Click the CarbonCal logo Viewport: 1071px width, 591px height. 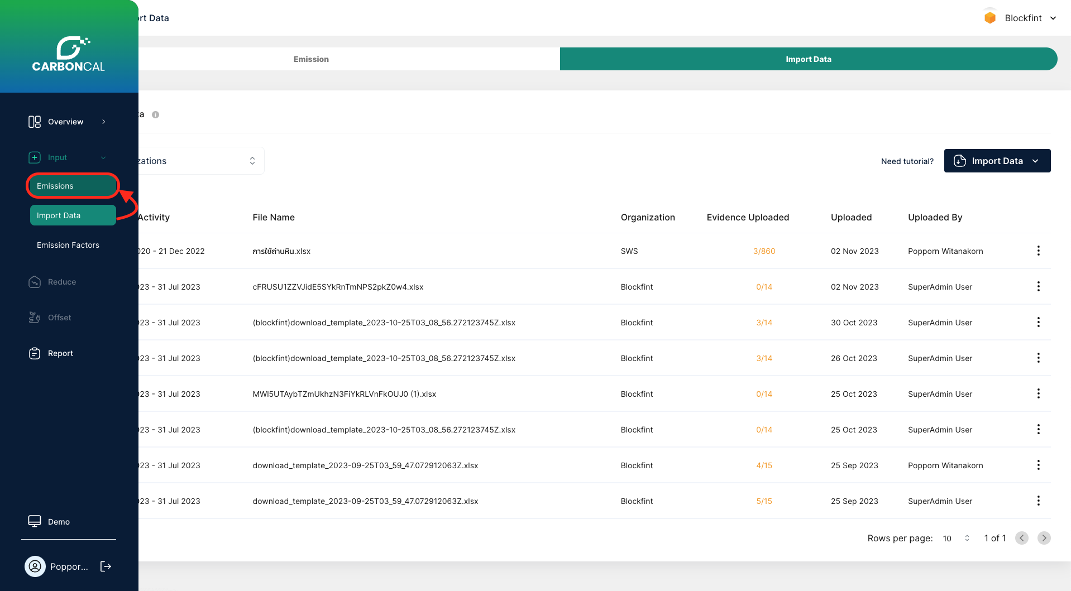69,54
